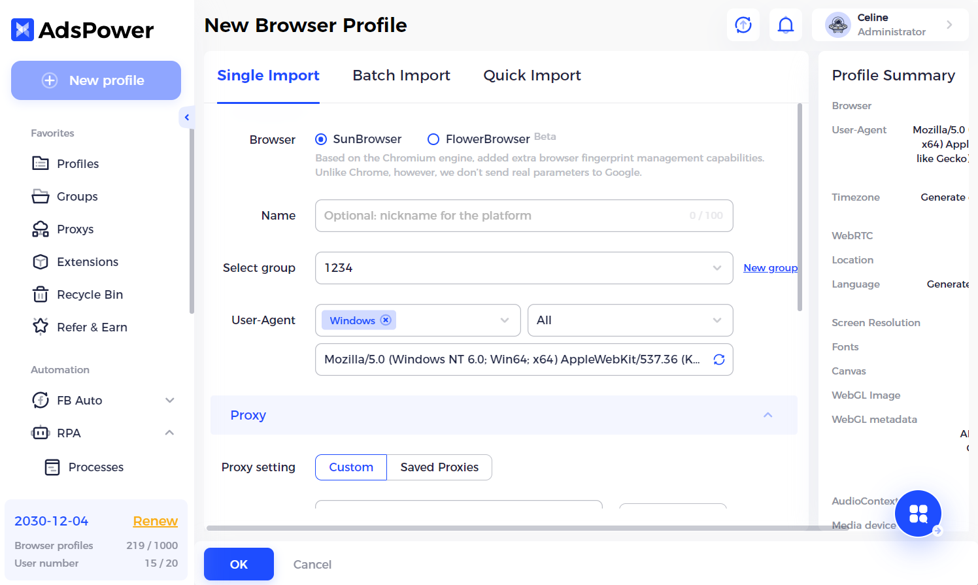Image resolution: width=978 pixels, height=585 pixels.
Task: Select FlowerBrowser radio button
Action: click(x=433, y=139)
